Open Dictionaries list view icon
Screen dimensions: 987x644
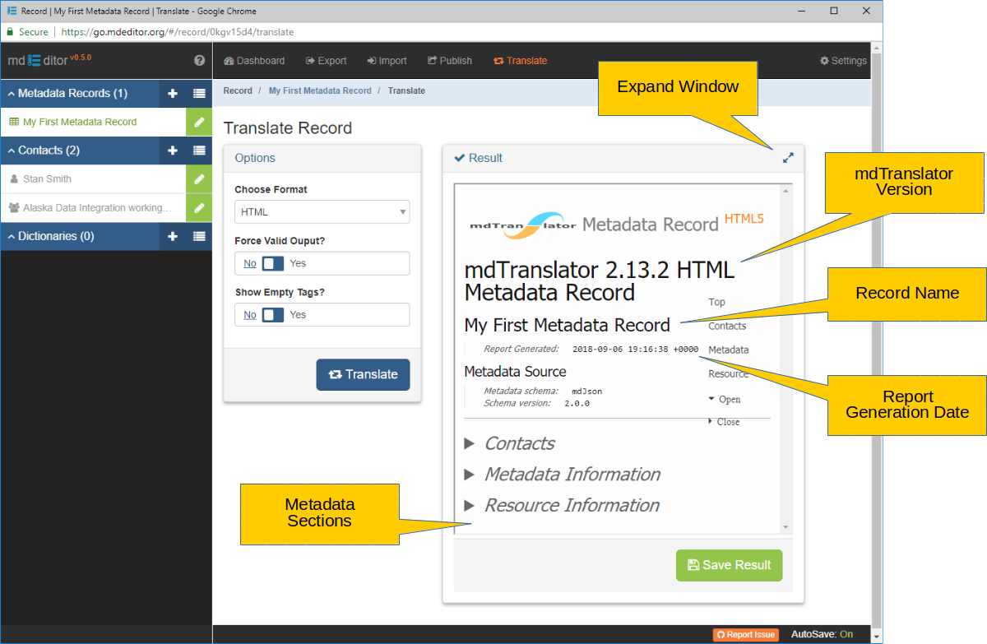pos(199,237)
